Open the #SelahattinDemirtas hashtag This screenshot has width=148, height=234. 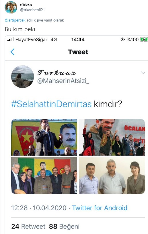51,104
